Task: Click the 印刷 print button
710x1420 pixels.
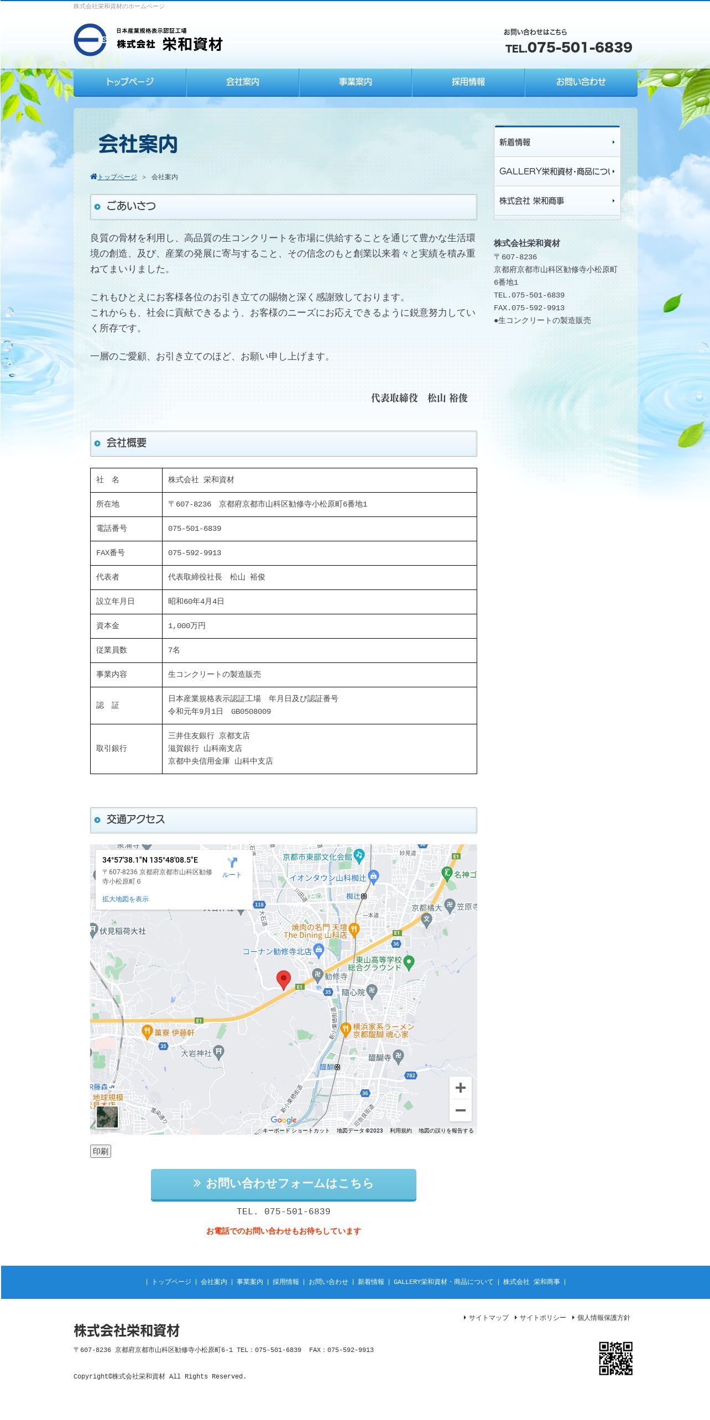Action: [101, 1151]
